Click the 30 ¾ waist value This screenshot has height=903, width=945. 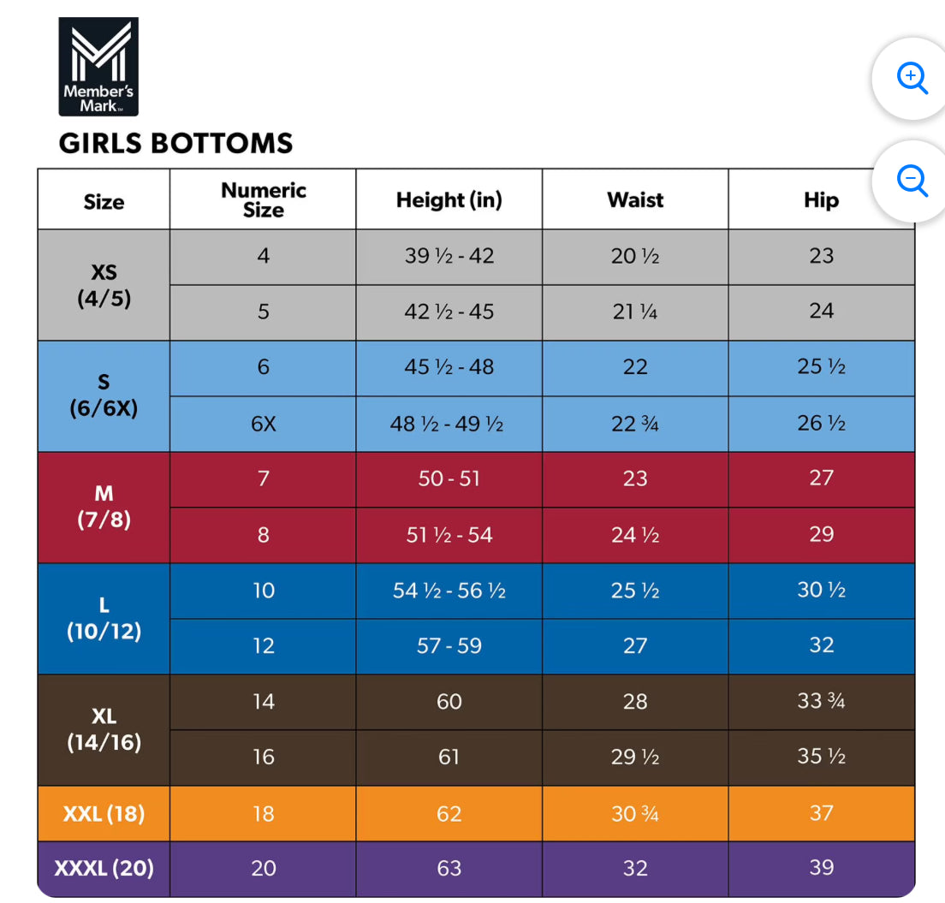point(635,813)
